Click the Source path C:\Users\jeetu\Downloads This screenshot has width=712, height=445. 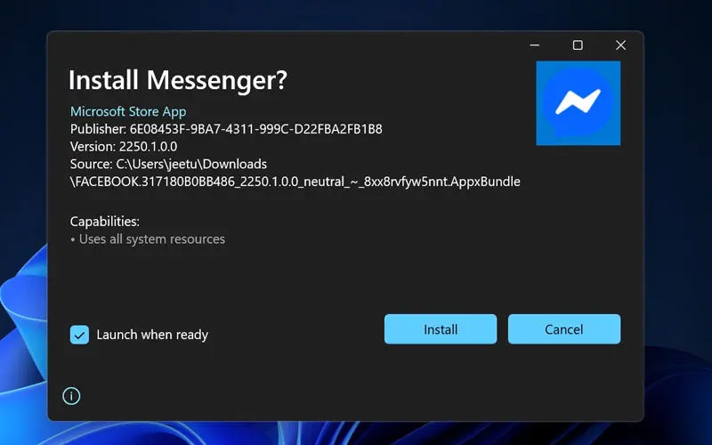(168, 164)
